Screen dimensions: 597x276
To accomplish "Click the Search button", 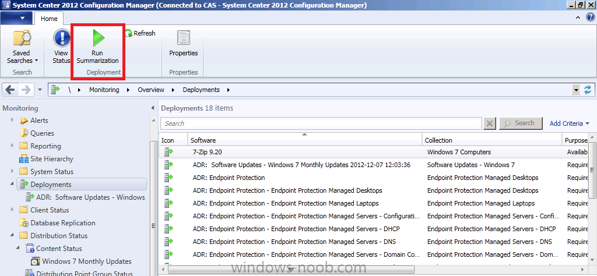I will (521, 123).
